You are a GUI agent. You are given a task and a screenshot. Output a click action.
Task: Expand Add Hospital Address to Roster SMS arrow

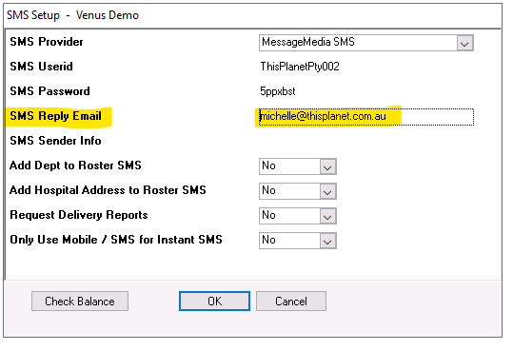[327, 191]
